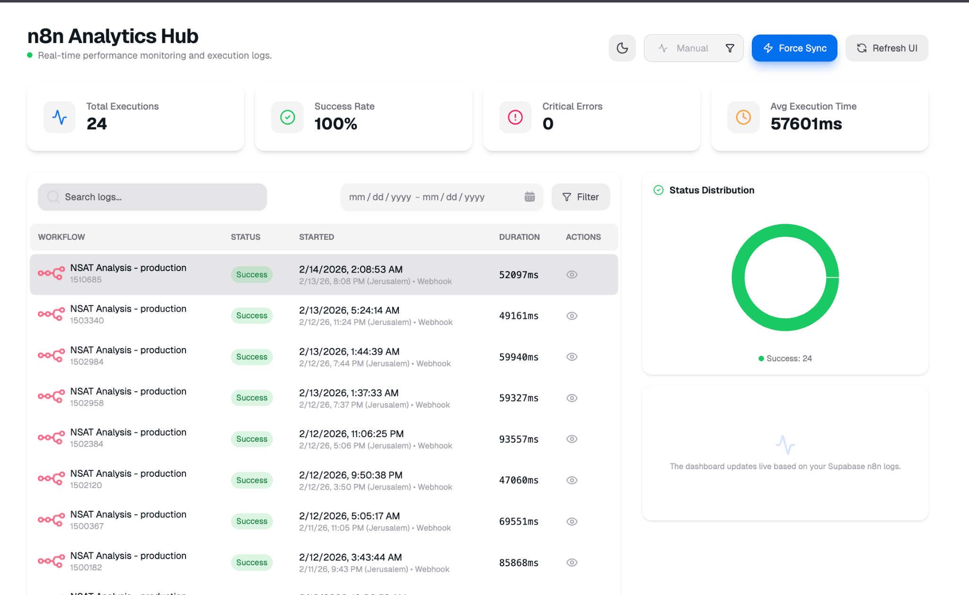Click the Success: 24 green legend dot

tap(761, 359)
